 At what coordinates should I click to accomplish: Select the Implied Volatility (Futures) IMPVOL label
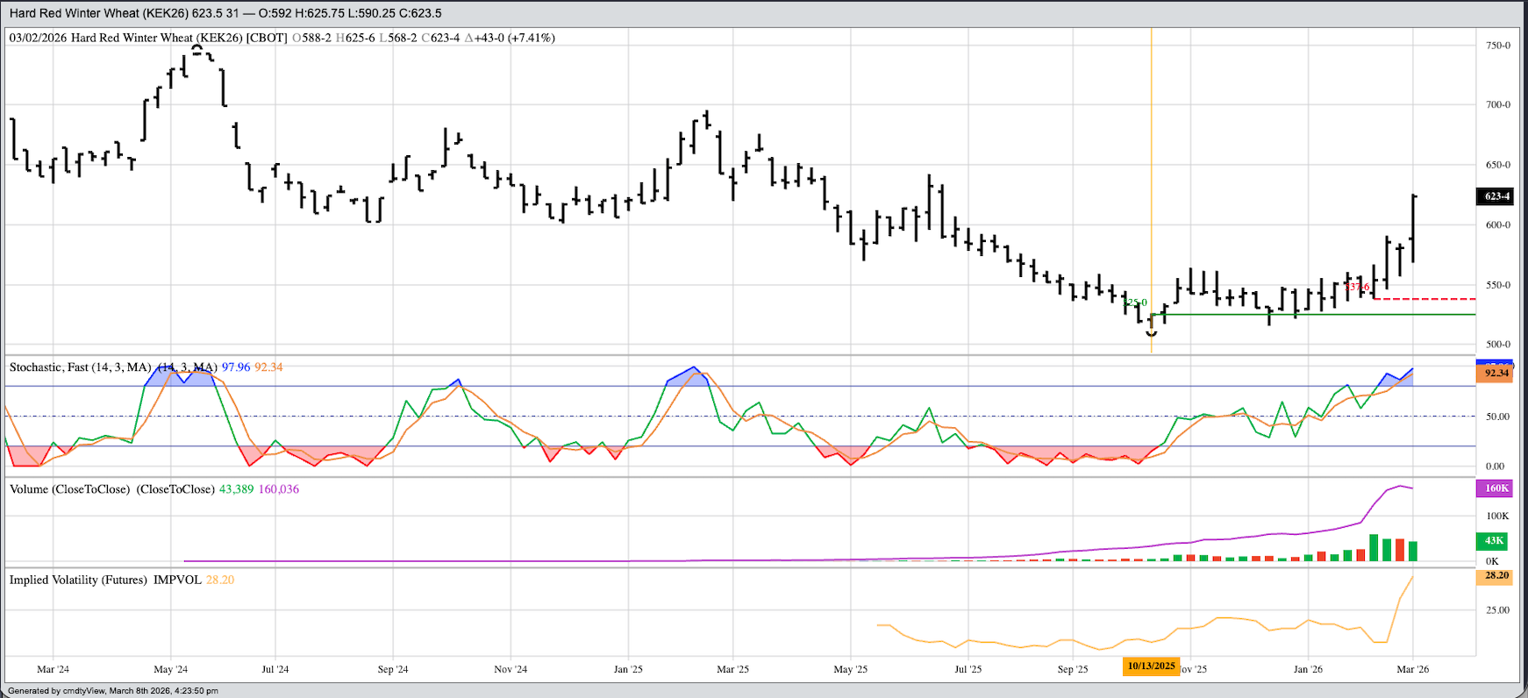click(105, 580)
